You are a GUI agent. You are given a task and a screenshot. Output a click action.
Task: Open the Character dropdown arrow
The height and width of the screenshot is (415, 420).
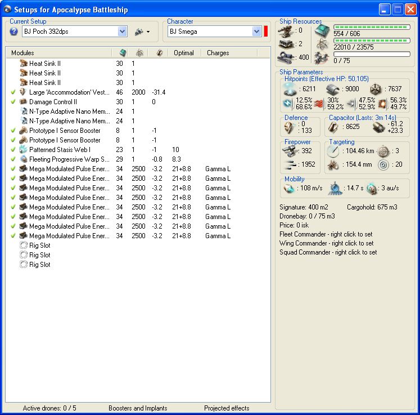(x=256, y=32)
